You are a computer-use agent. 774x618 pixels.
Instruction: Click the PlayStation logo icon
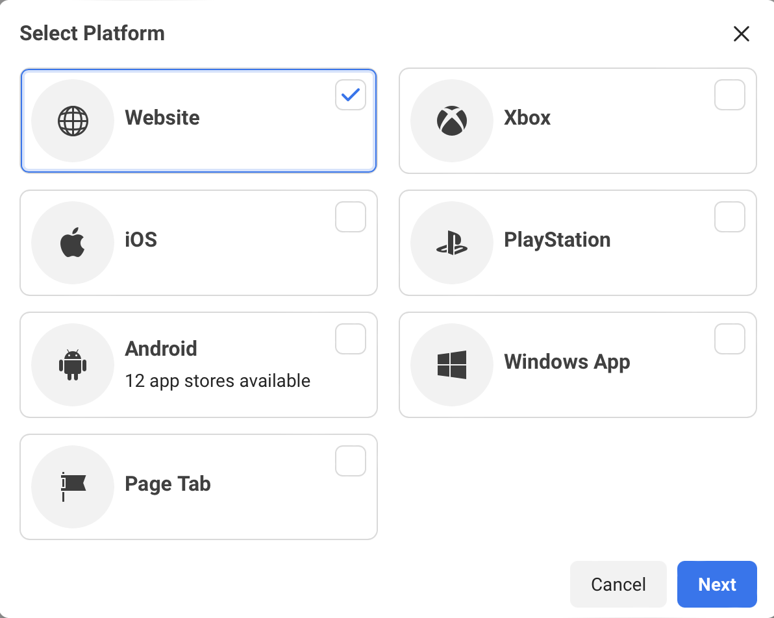pos(452,243)
